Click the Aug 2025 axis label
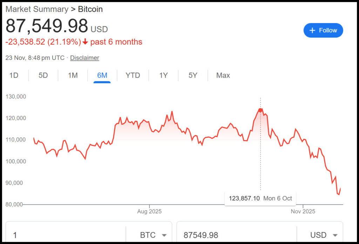 (x=149, y=211)
